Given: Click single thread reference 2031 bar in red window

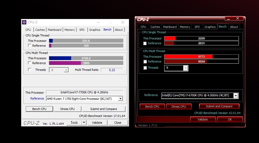Looking at the screenshot, I should coord(201,43).
